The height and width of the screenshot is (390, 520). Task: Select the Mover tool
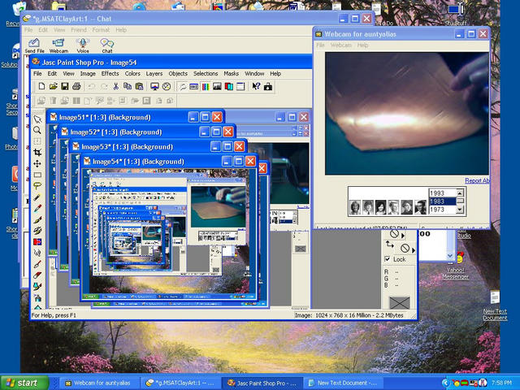[x=37, y=163]
